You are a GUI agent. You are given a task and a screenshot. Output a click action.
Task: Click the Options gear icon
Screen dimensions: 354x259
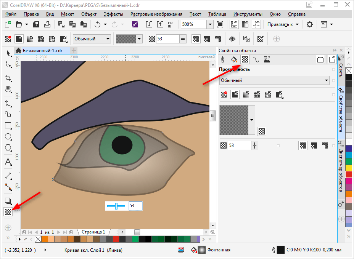tap(310, 24)
